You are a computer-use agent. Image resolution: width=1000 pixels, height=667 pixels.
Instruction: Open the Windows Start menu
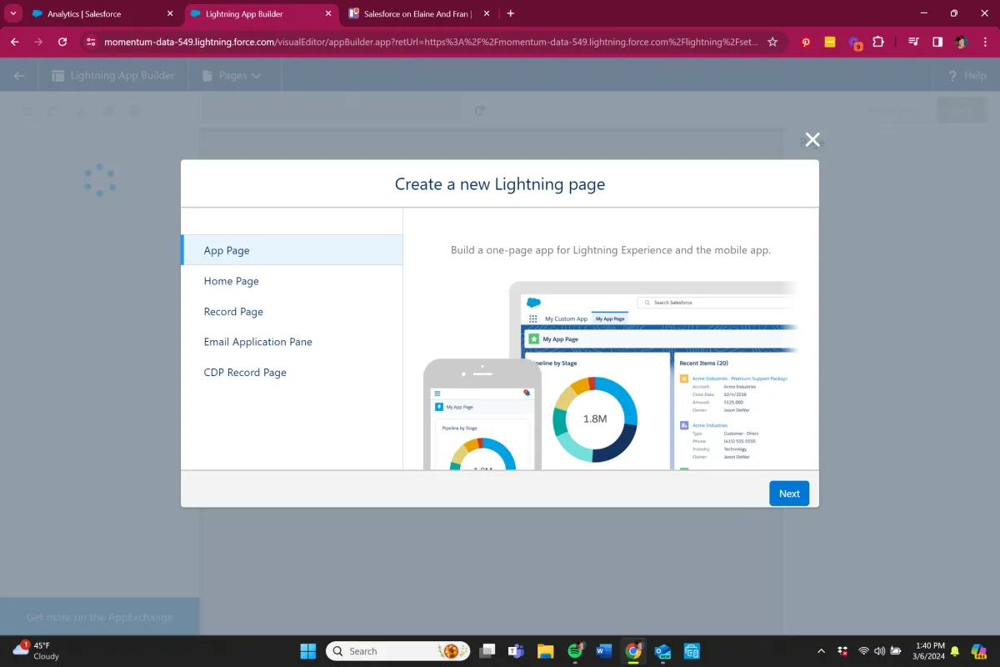(307, 651)
